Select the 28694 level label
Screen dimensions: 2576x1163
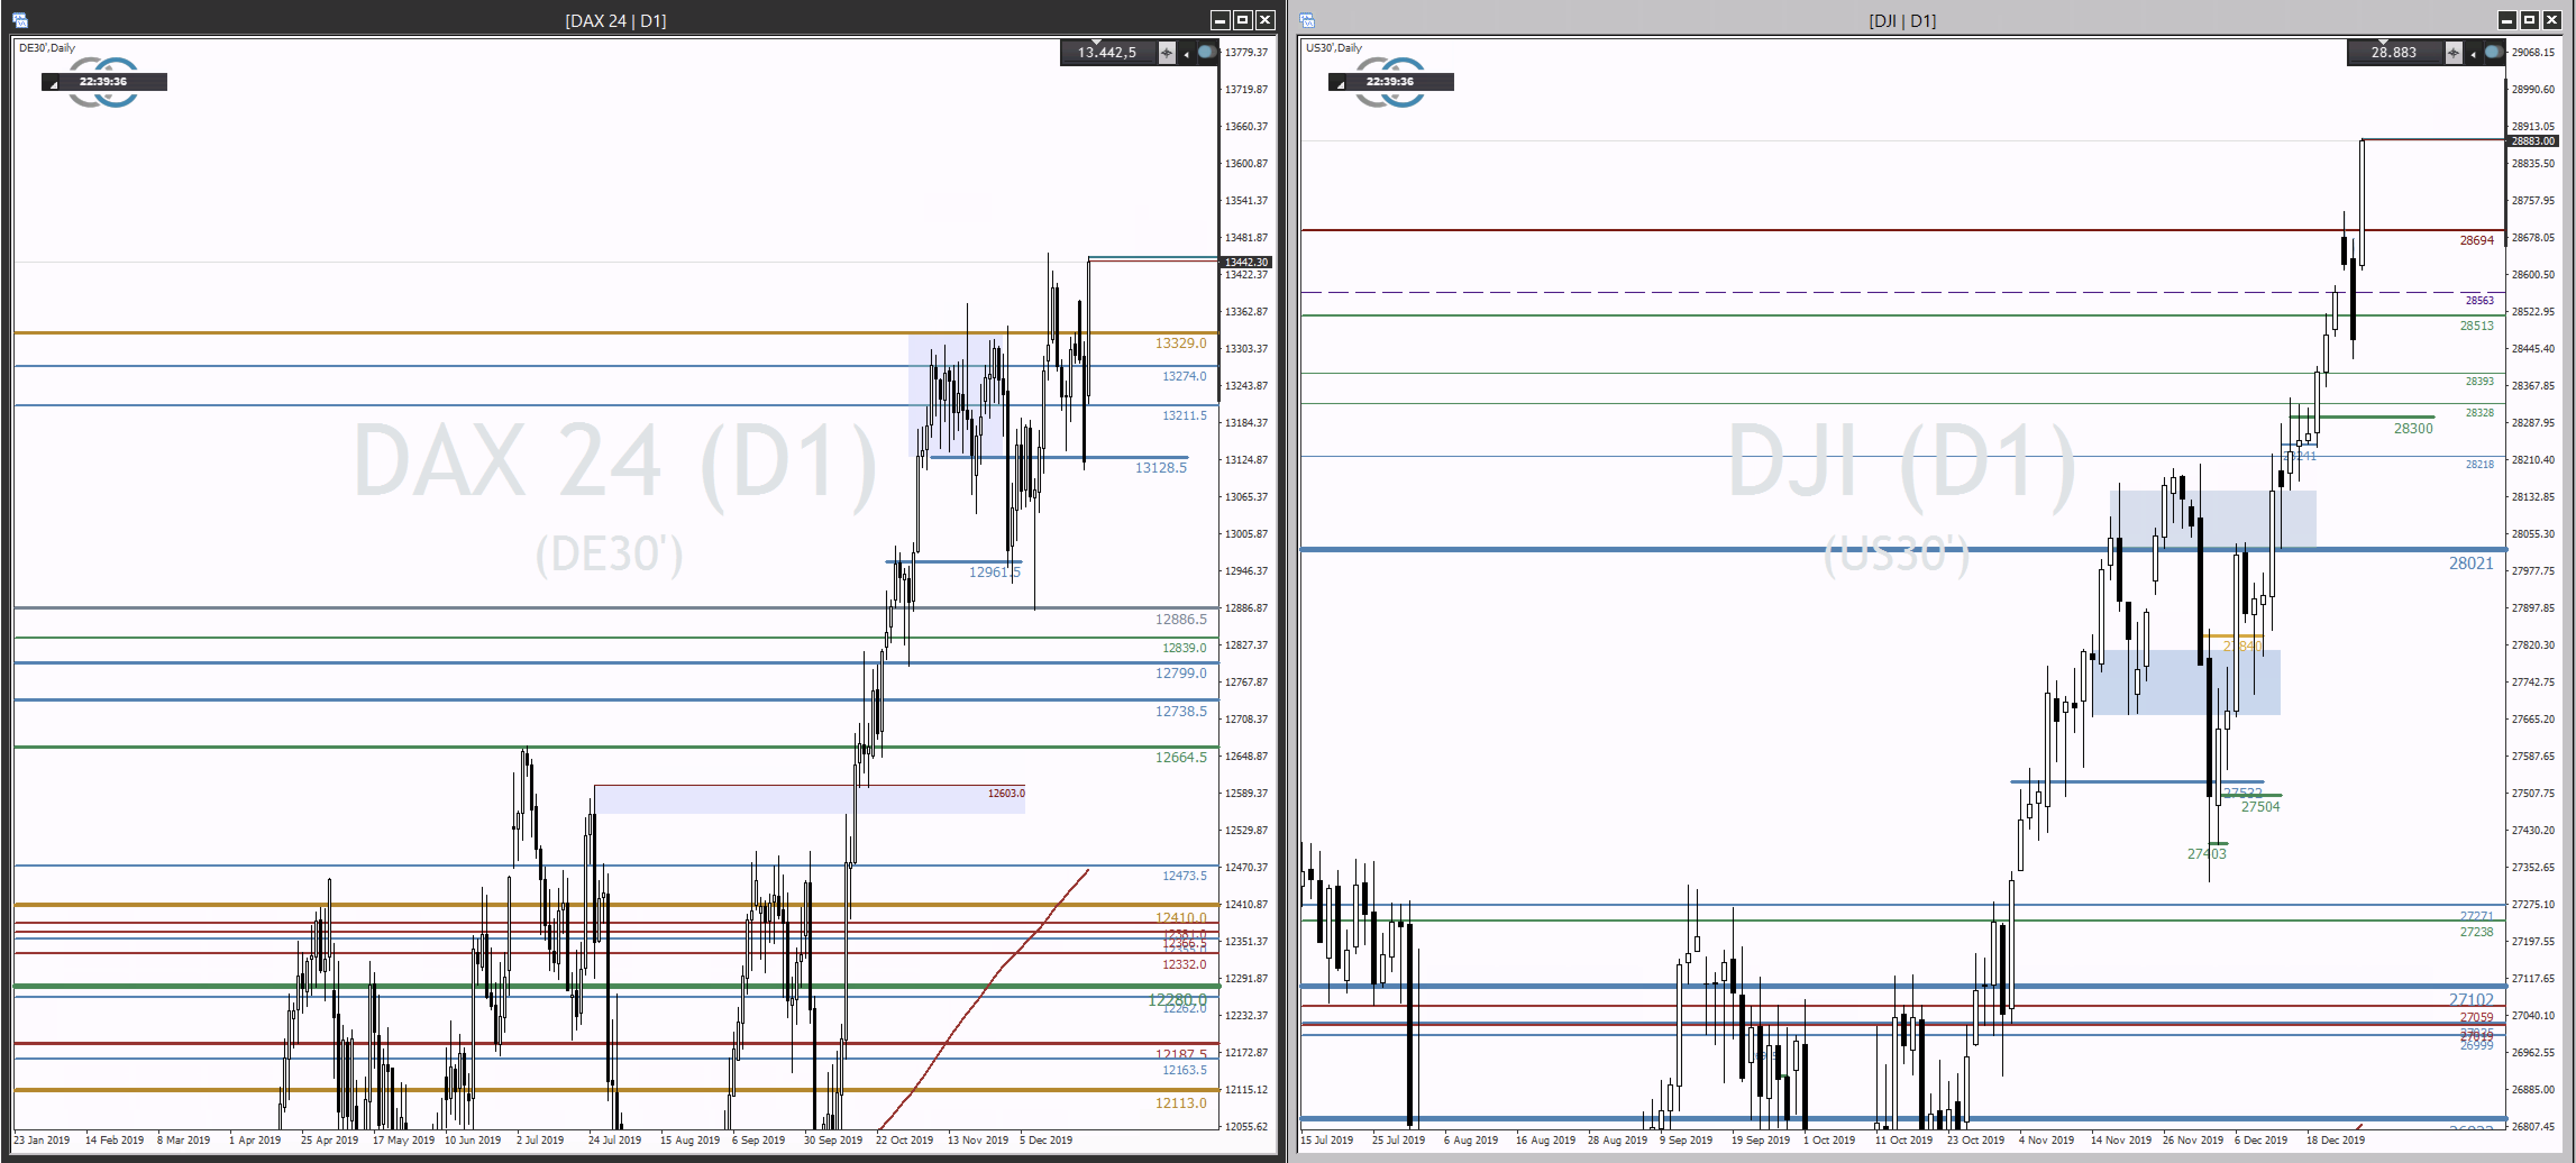click(x=2477, y=240)
